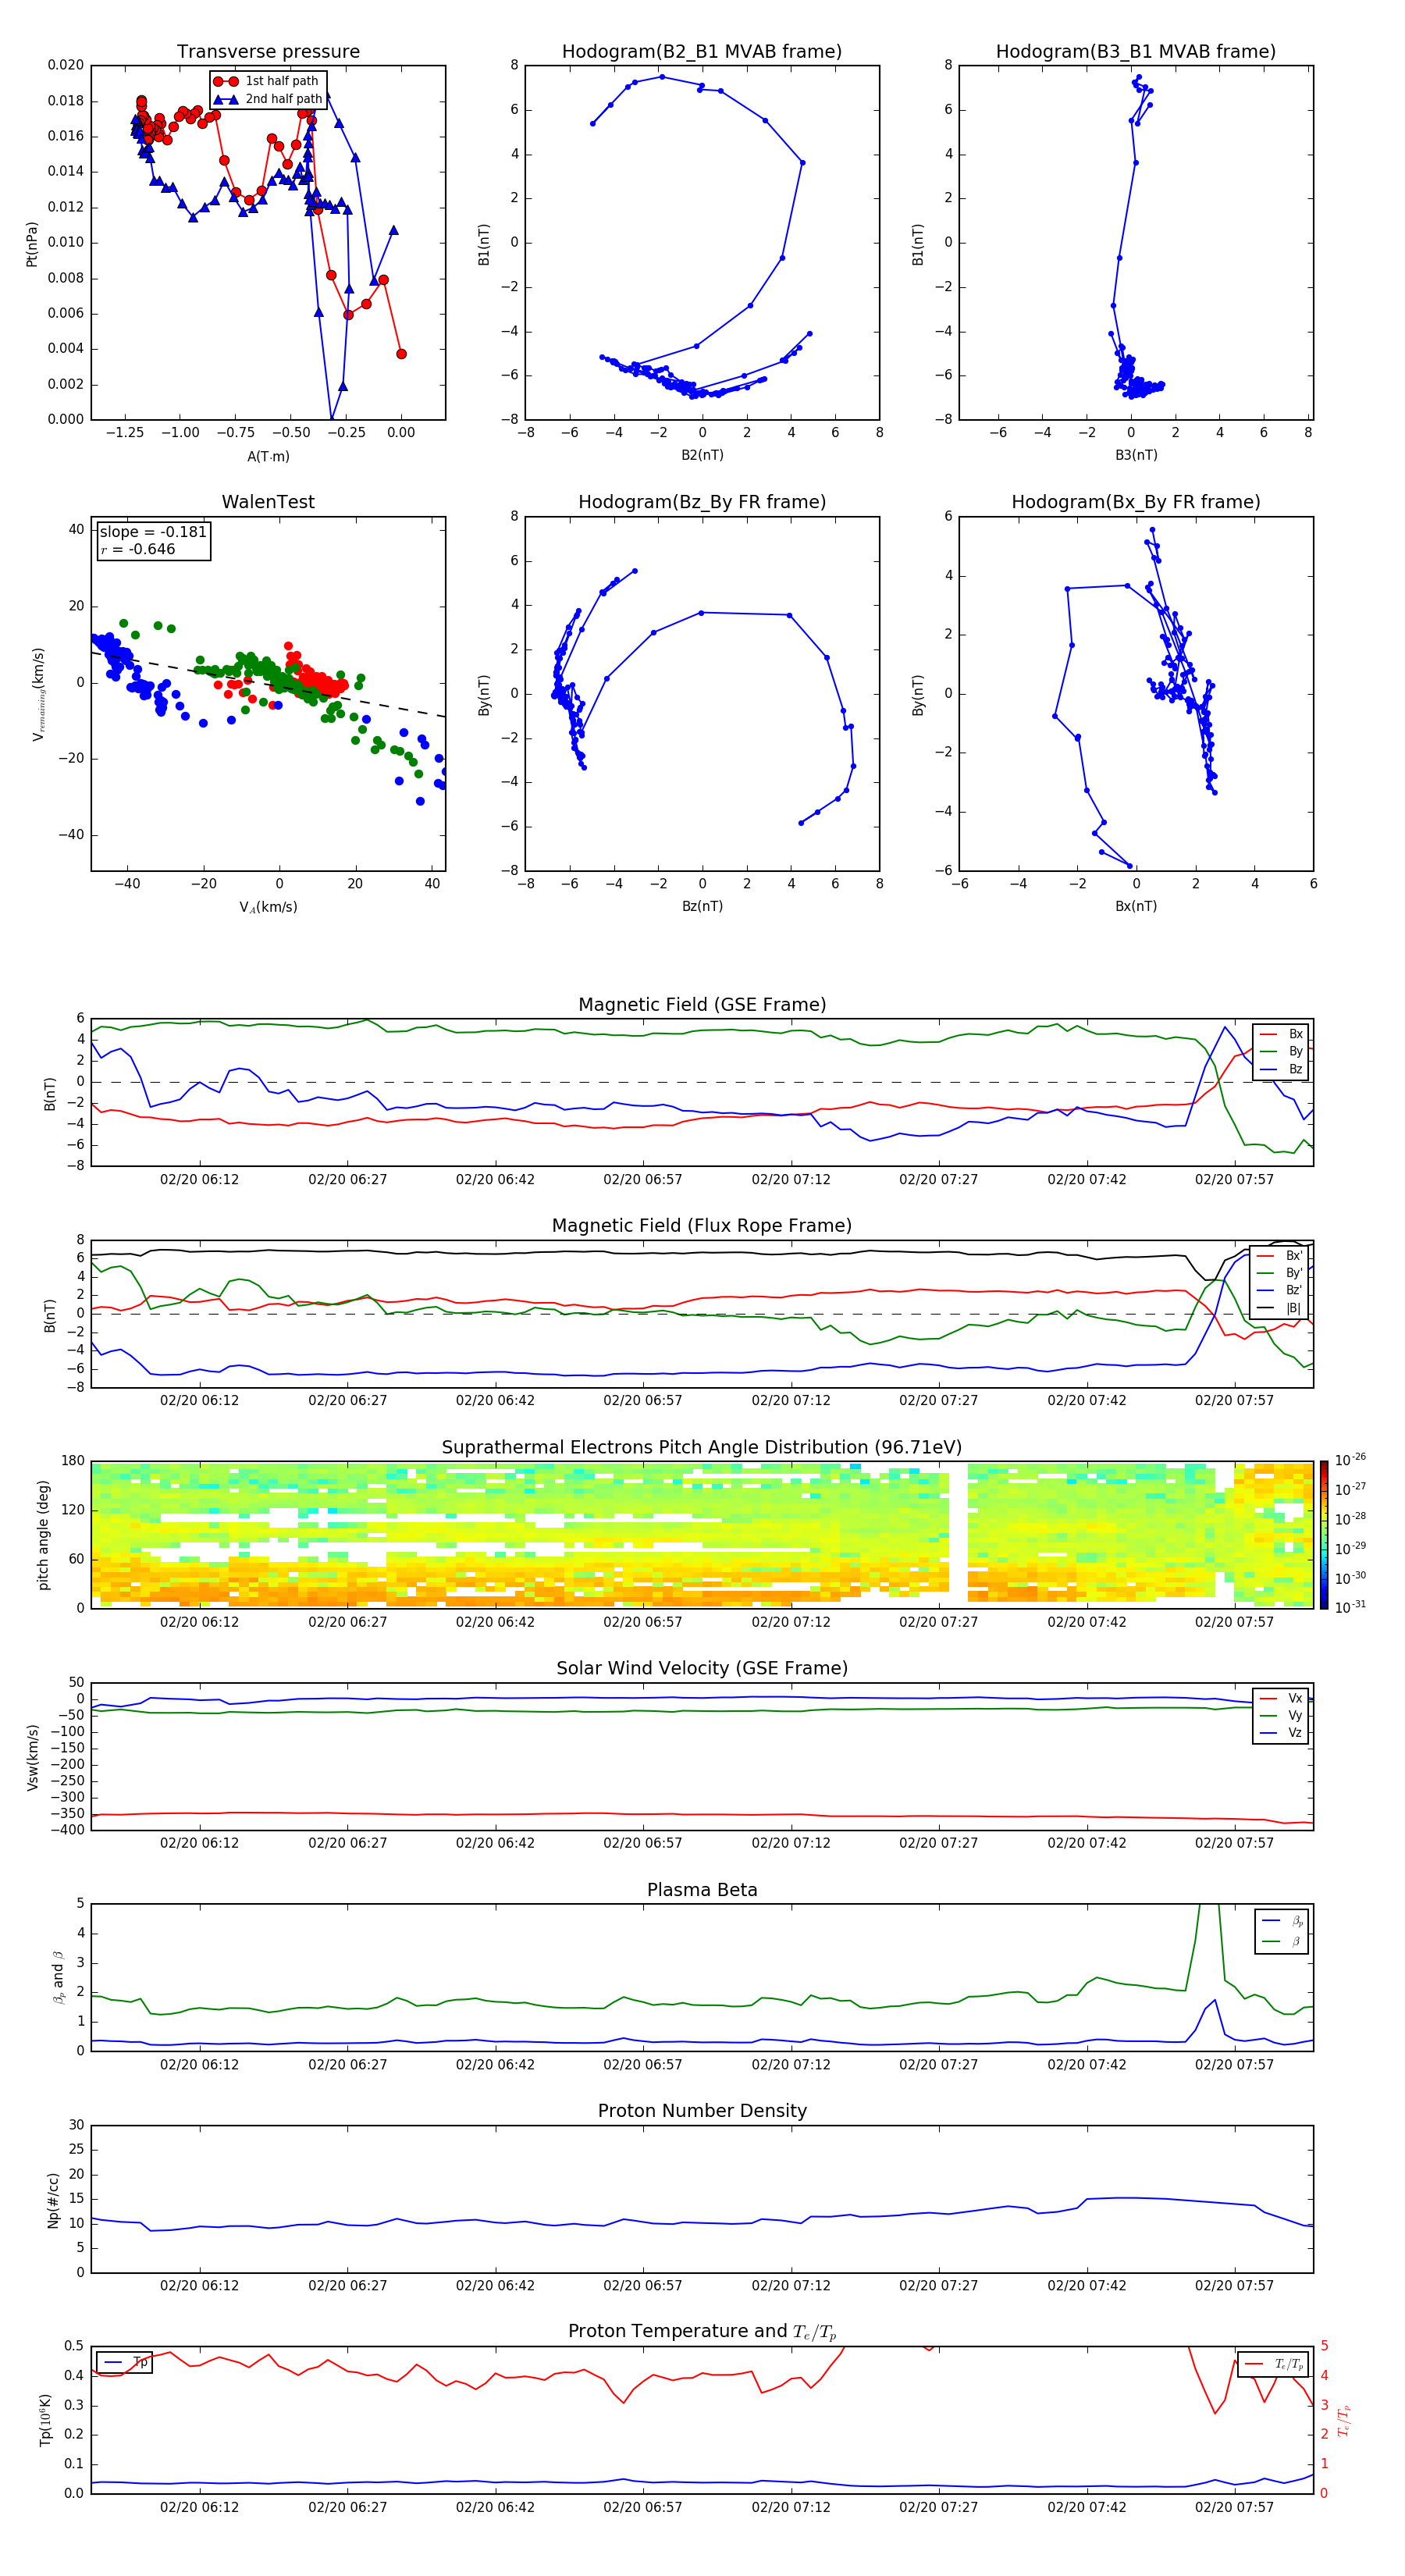Click the 'Magnetic Field (Flux Rope Frame)' title
The height and width of the screenshot is (2576, 1405).
702,1225
